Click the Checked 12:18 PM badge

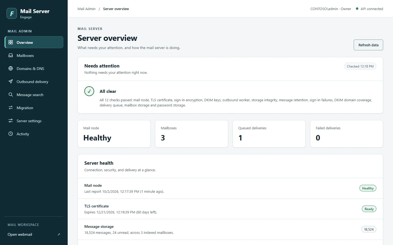(x=360, y=66)
